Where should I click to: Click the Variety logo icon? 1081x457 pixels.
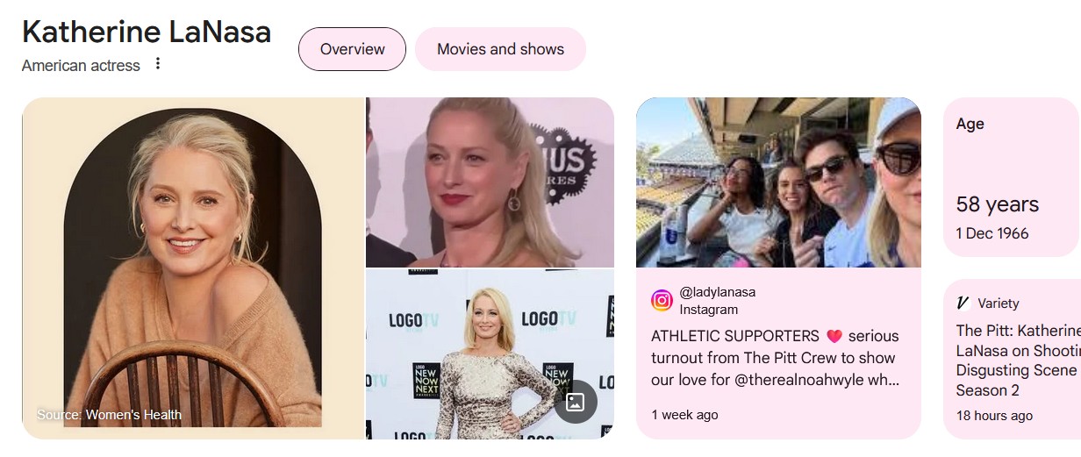963,303
